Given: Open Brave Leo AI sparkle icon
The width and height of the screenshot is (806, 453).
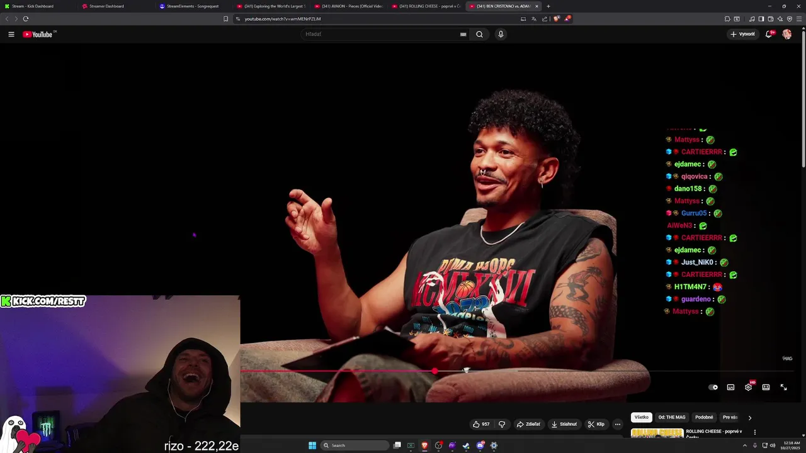Looking at the screenshot, I should coord(780,19).
